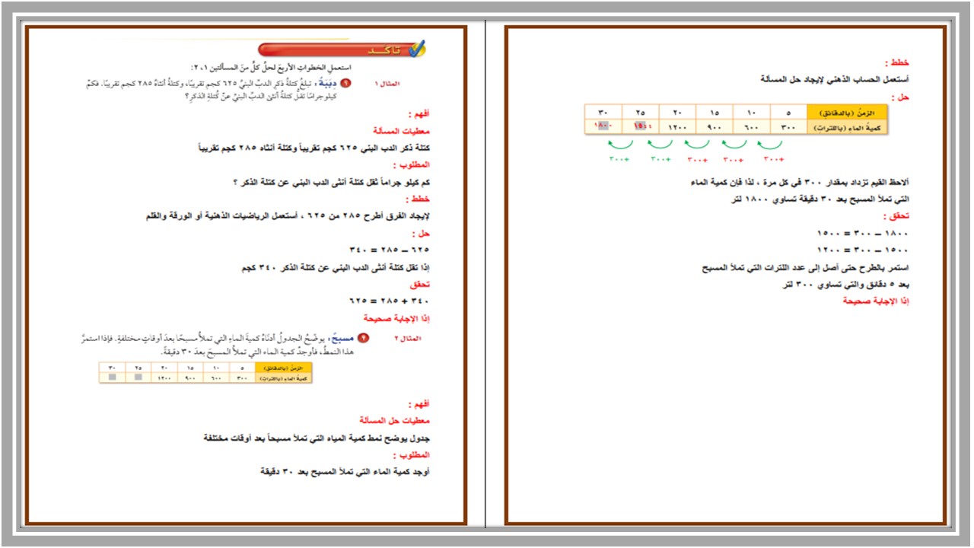974x548 pixels.
Task: Click the red ١٥٠٠ answer cell in right-page table
Action: coord(641,127)
